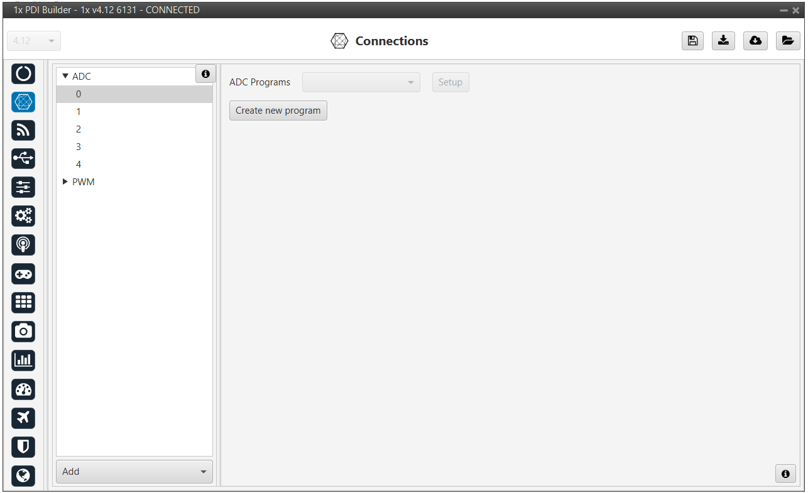Click the cloud download icon

755,41
